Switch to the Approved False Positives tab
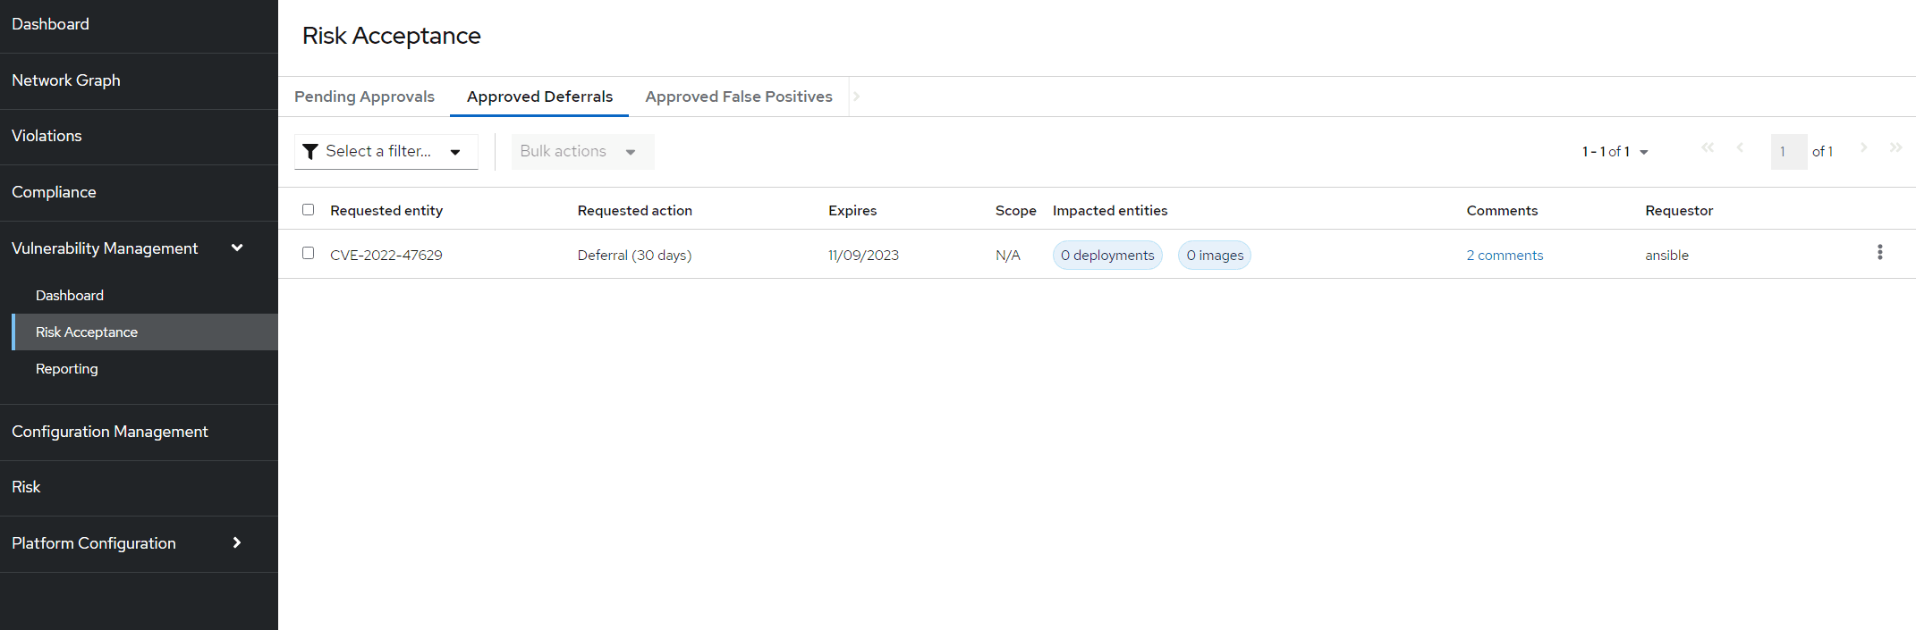 pos(739,97)
